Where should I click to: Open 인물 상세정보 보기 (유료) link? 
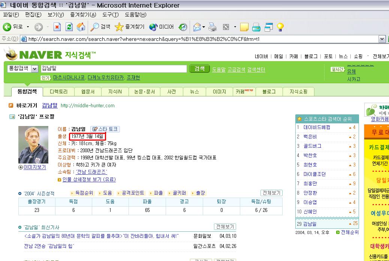pyautogui.click(x=89, y=179)
